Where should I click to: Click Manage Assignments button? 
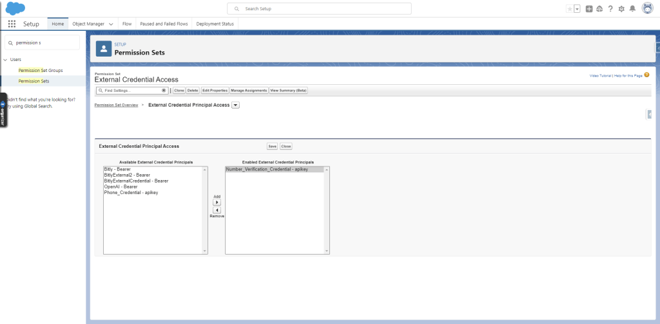[x=249, y=90]
